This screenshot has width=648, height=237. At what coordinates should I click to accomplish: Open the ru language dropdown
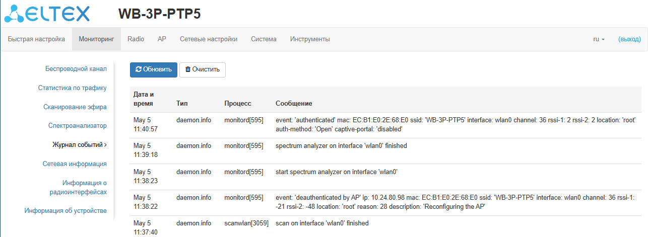[599, 39]
